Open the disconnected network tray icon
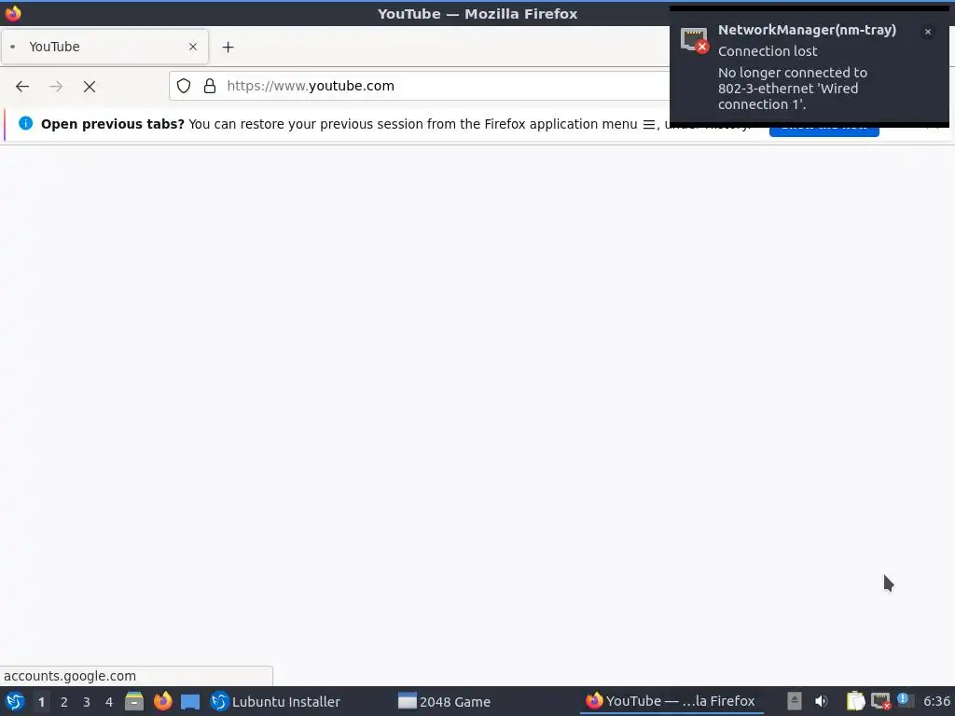This screenshot has height=716, width=955. (880, 701)
